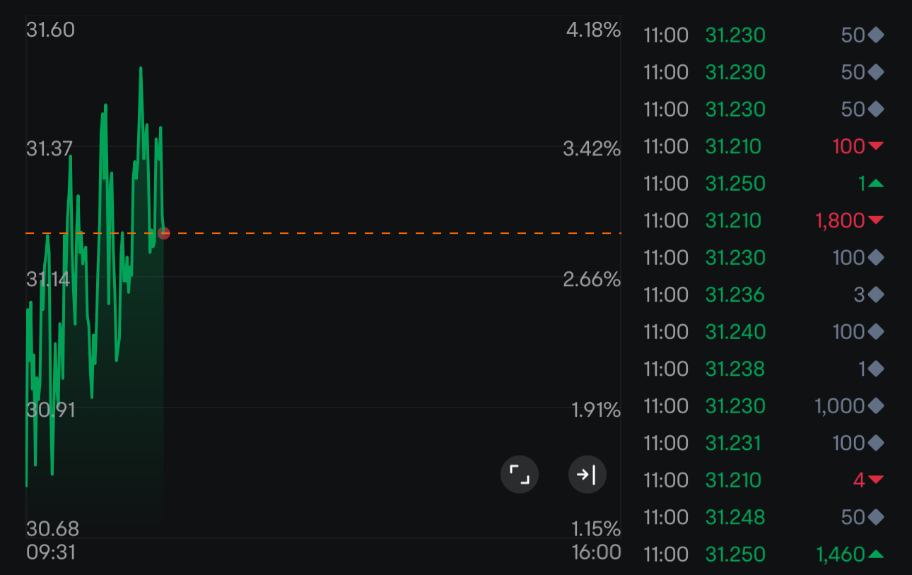
Task: Select trade price 31.238
Action: [x=735, y=369]
